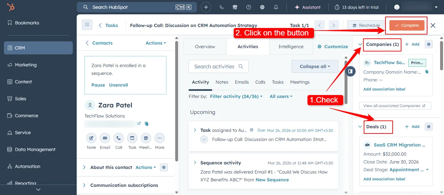The height and width of the screenshot is (195, 444).
Task: Go to next task arrow
Action: point(334,25)
